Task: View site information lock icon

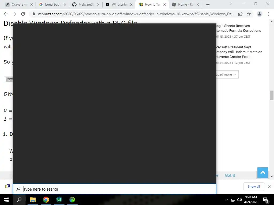Action: point(34,14)
